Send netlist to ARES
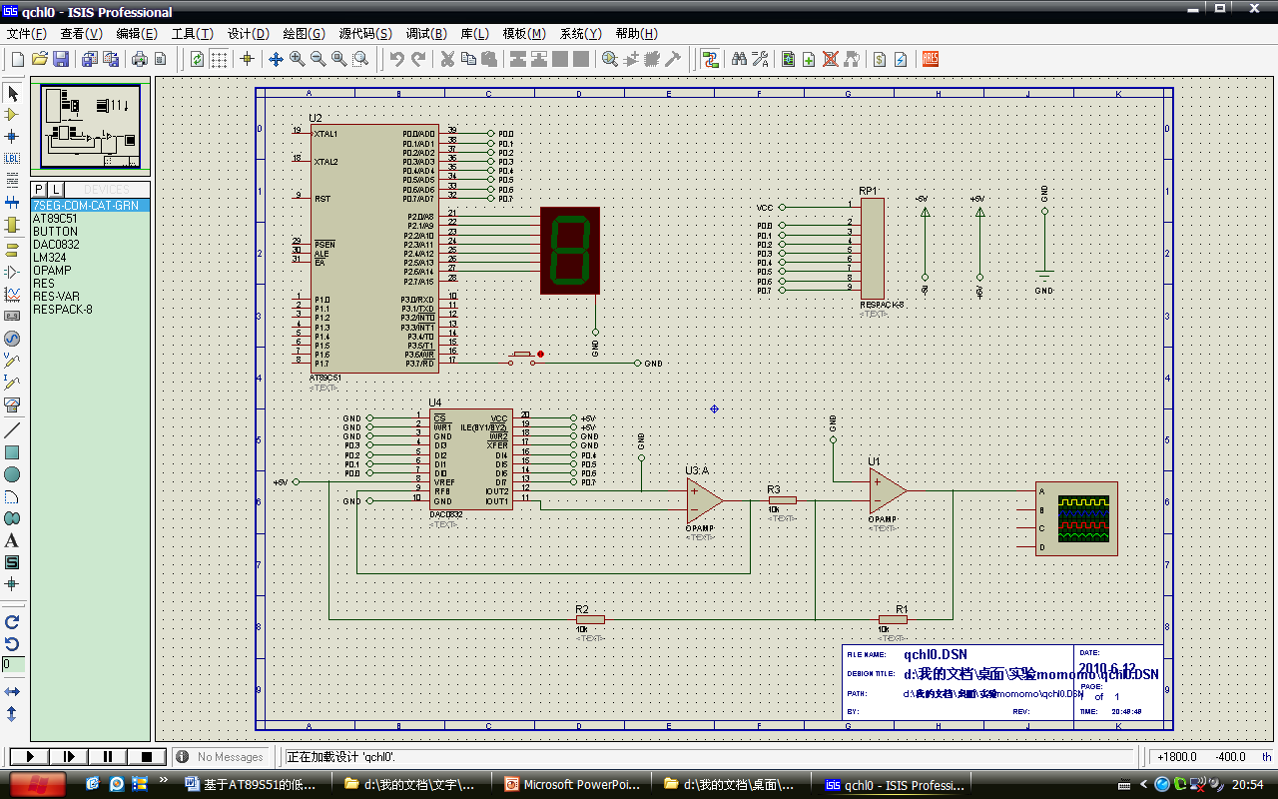Screen dimensions: 1278x799 click(x=930, y=59)
